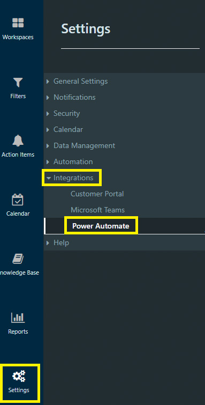This screenshot has width=205, height=405.
Task: Click the Calendar label in settings tree
Action: [x=68, y=129]
